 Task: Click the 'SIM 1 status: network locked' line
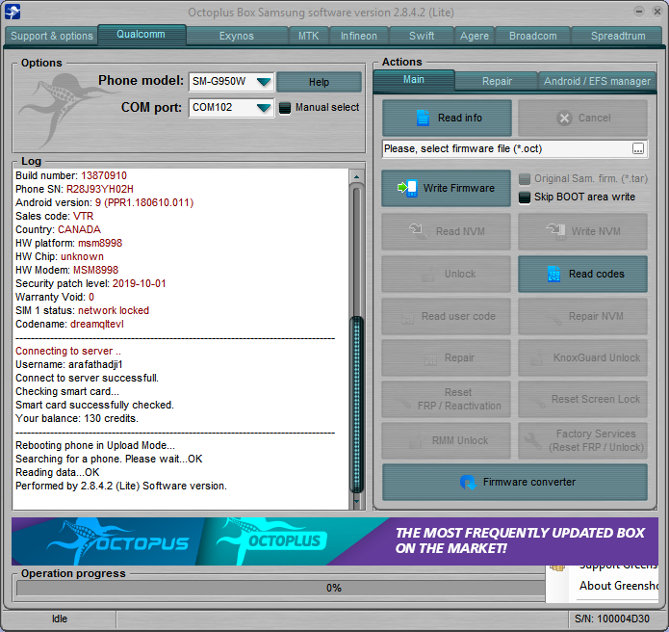point(83,310)
